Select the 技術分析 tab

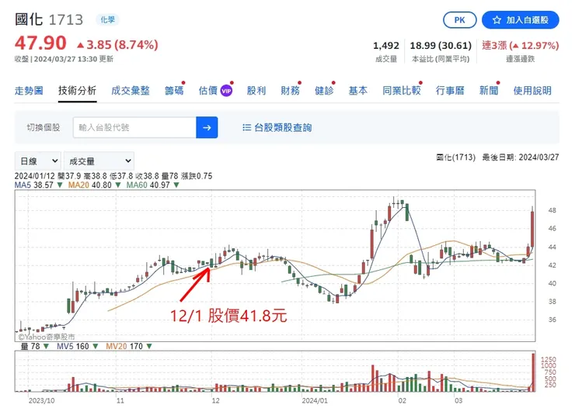tap(78, 91)
